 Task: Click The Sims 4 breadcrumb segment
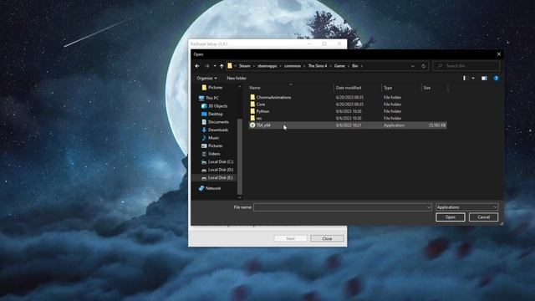tap(318, 66)
